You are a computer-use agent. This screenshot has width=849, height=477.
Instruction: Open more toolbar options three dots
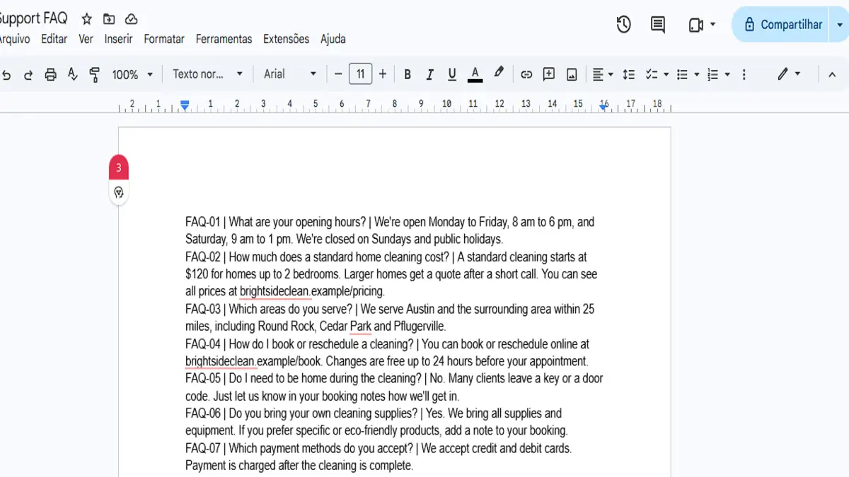[744, 74]
